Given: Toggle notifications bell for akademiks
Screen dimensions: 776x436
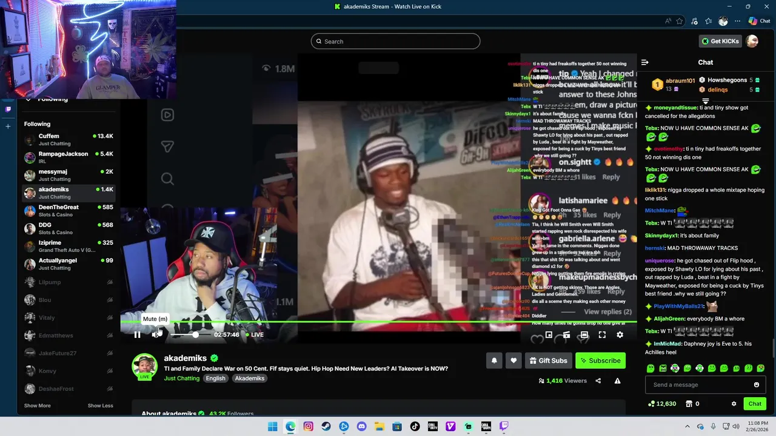Looking at the screenshot, I should (x=494, y=360).
